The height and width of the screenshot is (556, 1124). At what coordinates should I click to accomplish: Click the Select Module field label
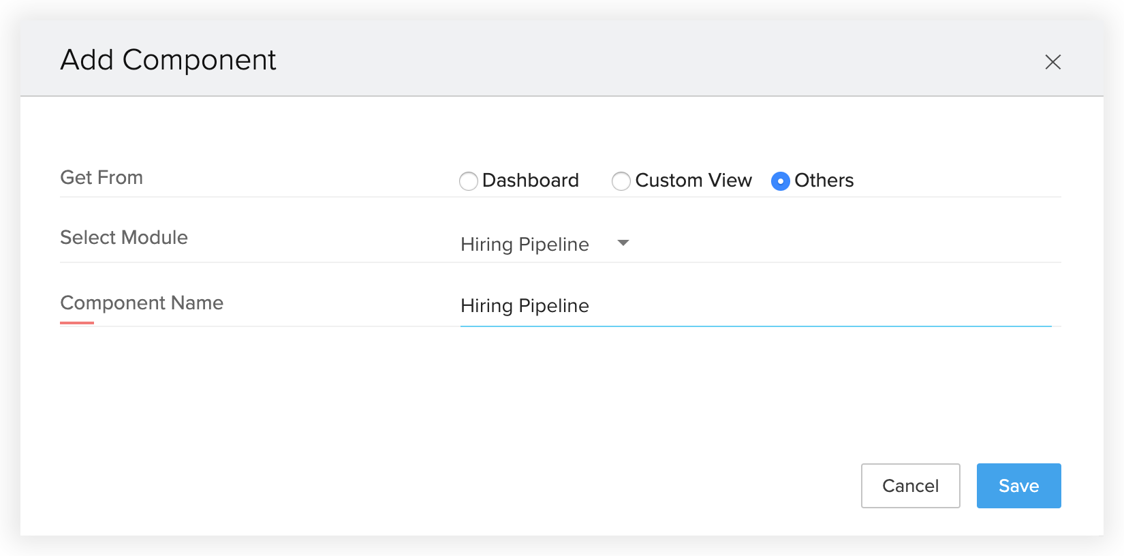click(124, 238)
